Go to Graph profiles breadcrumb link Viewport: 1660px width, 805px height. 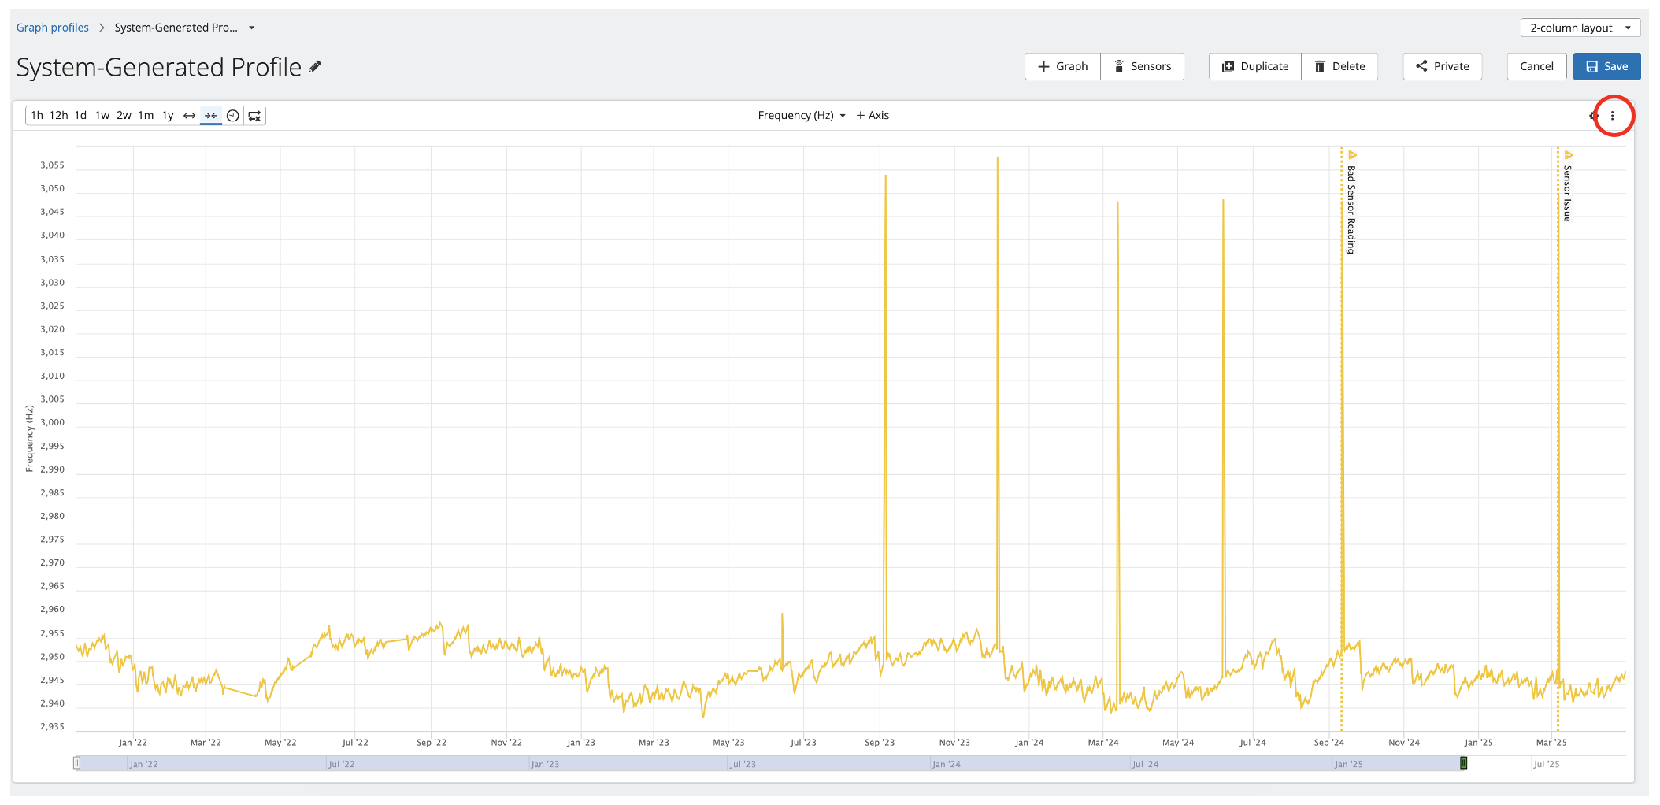(53, 28)
